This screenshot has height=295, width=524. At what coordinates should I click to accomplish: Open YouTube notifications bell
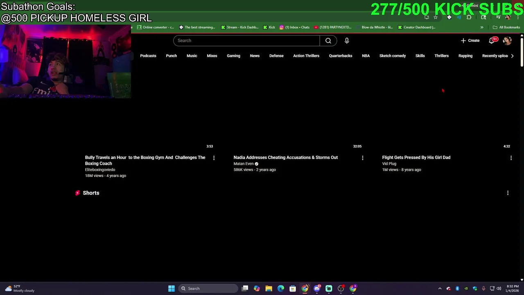[492, 40]
